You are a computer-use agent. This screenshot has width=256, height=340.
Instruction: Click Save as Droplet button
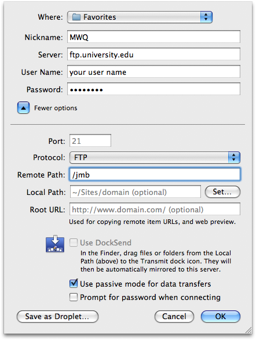point(57,316)
